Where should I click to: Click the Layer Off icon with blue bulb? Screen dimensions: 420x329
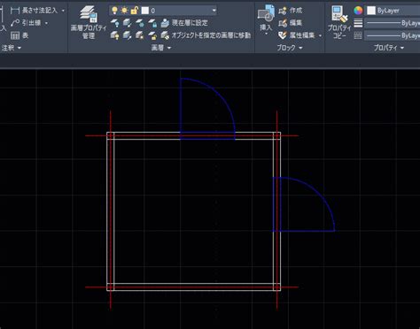(x=114, y=23)
